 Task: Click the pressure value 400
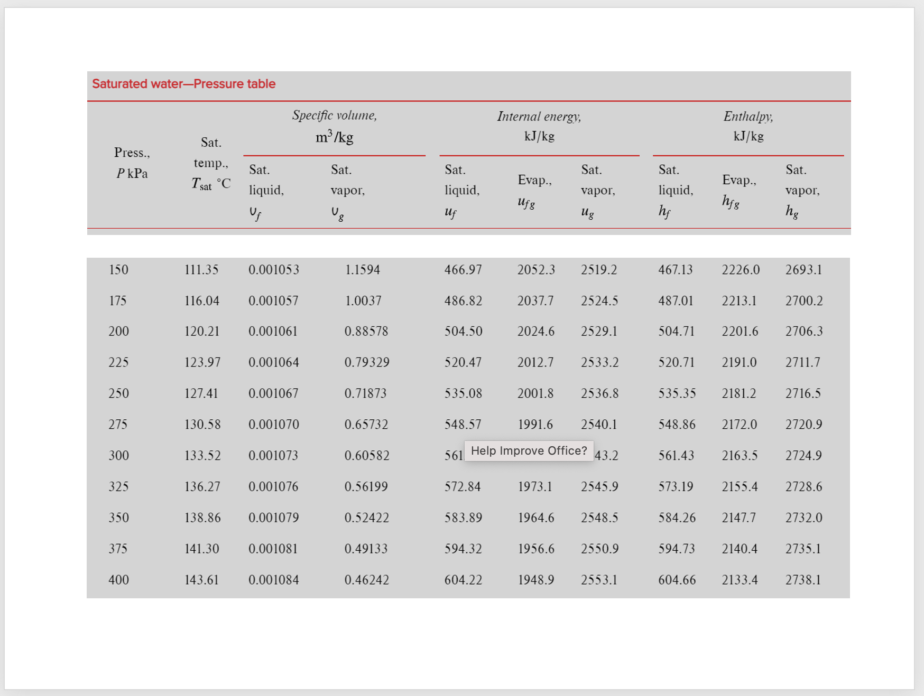(x=118, y=580)
